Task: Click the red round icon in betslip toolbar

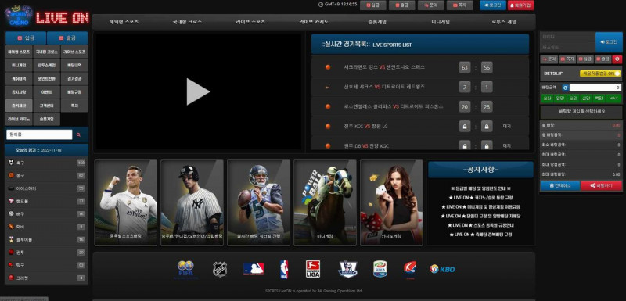Action: (617, 59)
